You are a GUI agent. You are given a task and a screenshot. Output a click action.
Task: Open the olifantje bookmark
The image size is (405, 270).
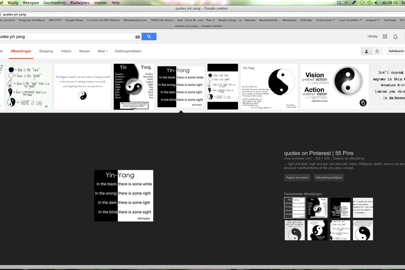(306, 20)
